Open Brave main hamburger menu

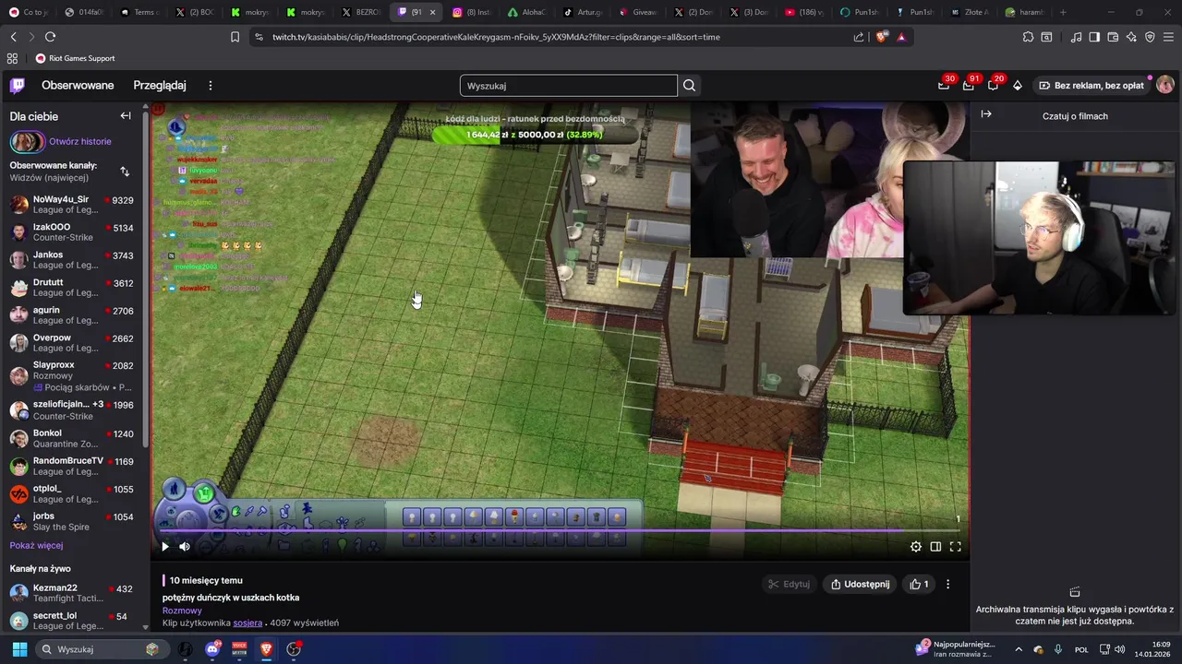pos(1167,37)
